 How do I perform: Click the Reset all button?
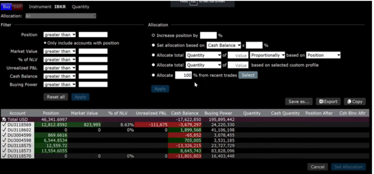(56, 97)
